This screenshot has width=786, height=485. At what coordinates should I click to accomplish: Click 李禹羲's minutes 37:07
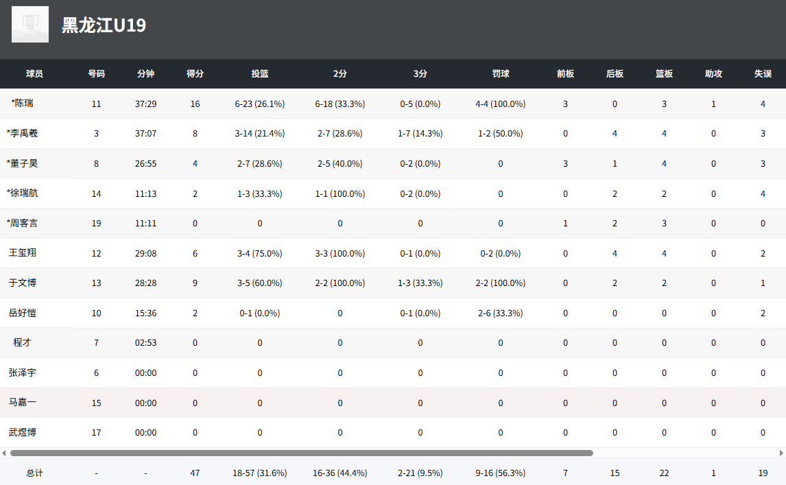click(146, 133)
